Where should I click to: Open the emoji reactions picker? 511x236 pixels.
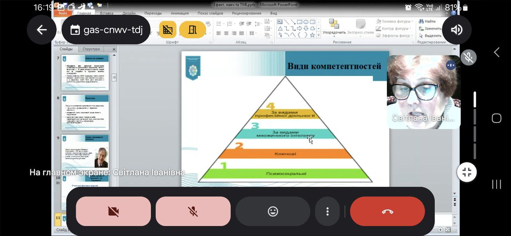273,211
